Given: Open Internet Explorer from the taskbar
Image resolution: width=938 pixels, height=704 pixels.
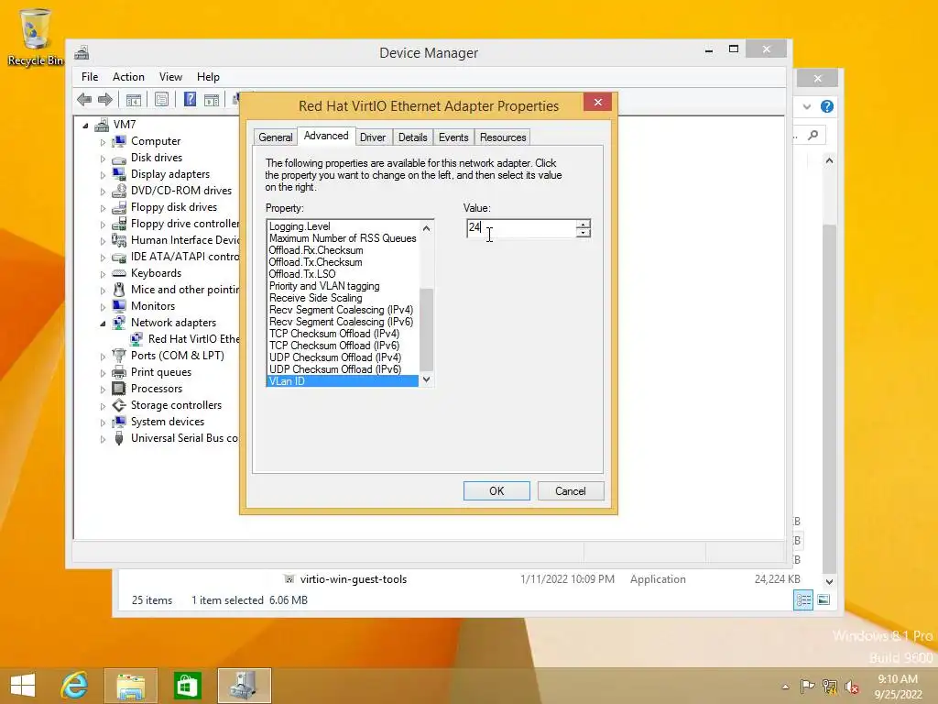Looking at the screenshot, I should (75, 686).
